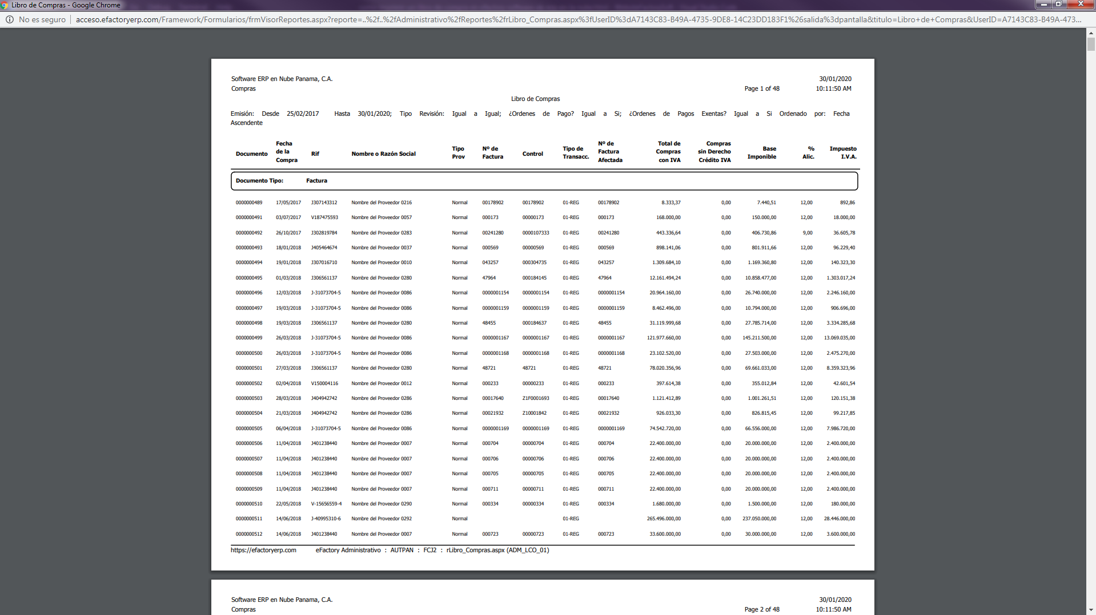Click document number 0000000511
This screenshot has height=615, width=1096.
tap(249, 519)
